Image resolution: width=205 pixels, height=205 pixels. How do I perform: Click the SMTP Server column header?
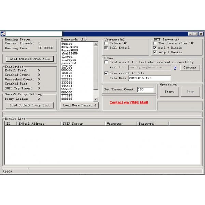coord(82,124)
